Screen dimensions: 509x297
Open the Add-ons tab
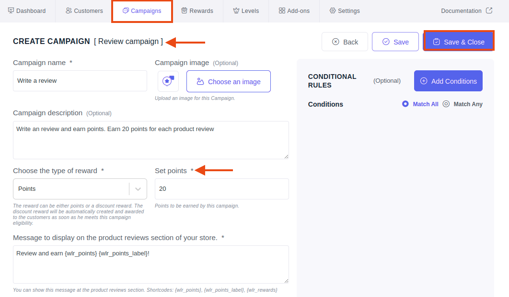[294, 11]
